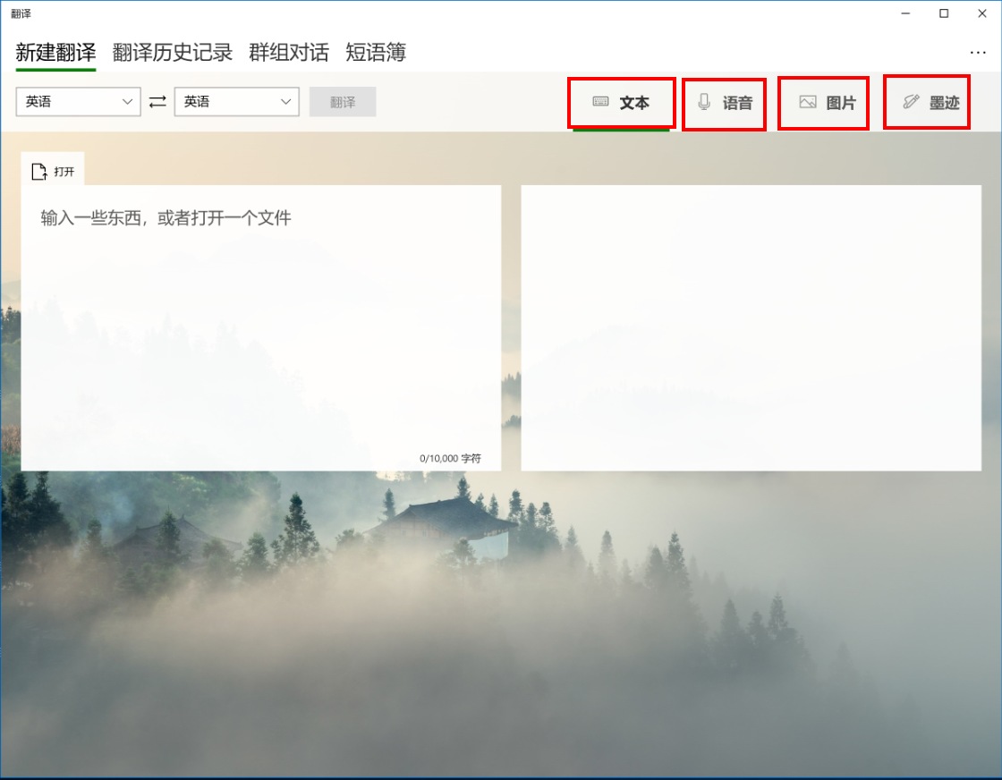Swap the source and target languages

(157, 102)
